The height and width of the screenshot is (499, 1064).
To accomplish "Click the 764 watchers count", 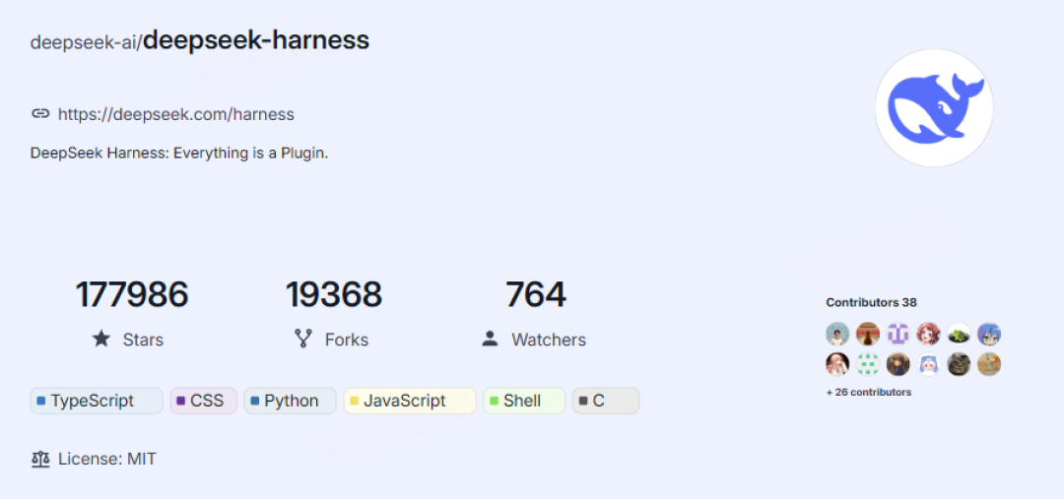I will (x=535, y=295).
